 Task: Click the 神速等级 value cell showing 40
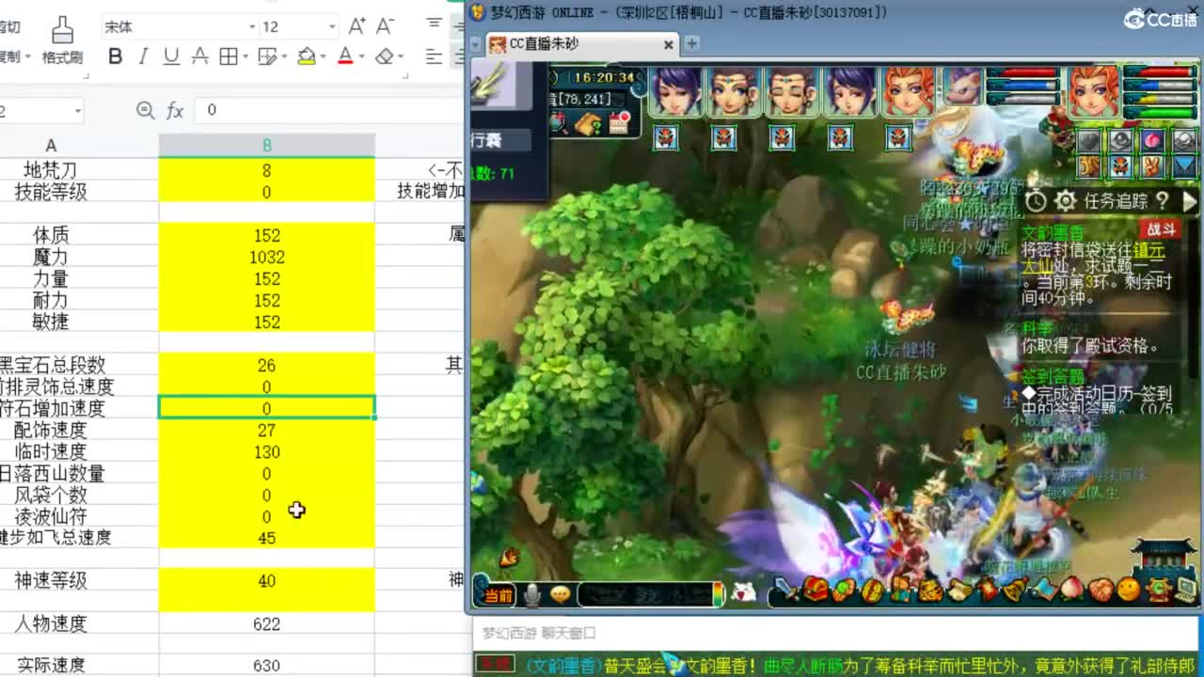(x=267, y=581)
